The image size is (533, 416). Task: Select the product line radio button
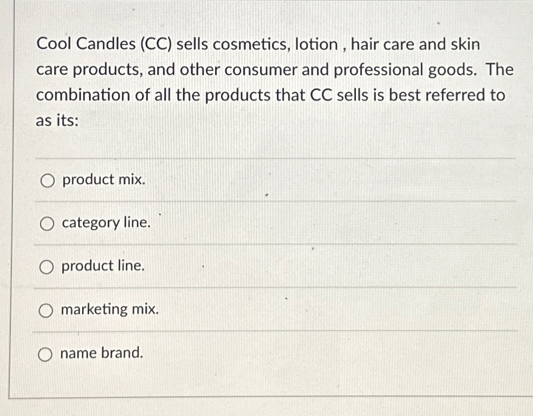click(47, 267)
